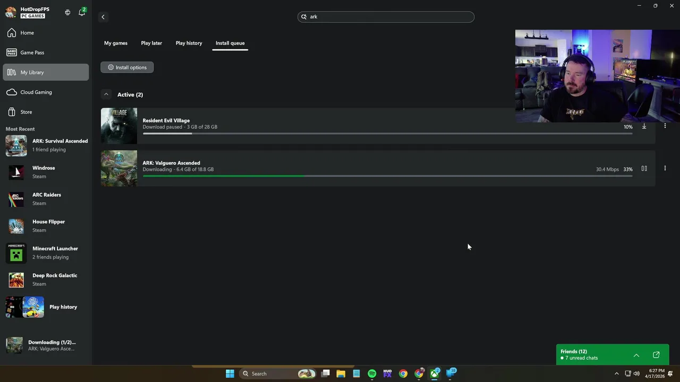Click ARK: Valguero Ascended cover thumbnail

(x=119, y=168)
